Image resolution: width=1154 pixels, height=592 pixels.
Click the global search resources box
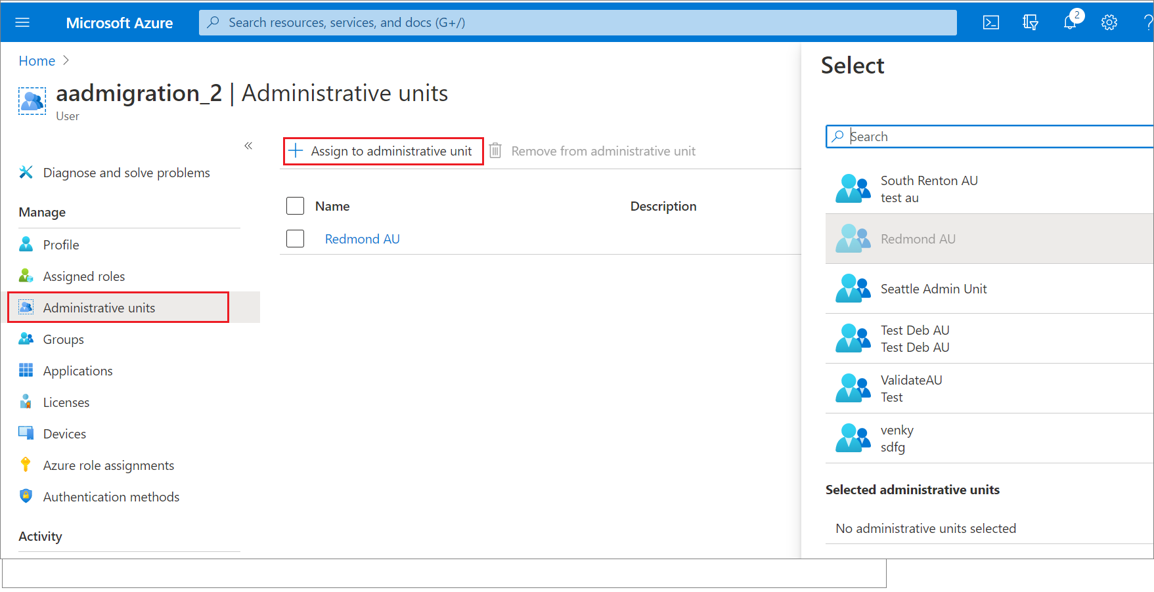point(578,22)
